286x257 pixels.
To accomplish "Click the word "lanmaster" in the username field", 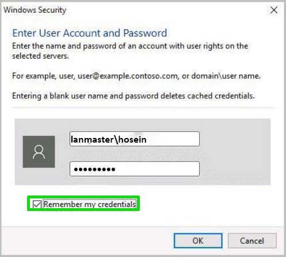I will click(x=93, y=139).
